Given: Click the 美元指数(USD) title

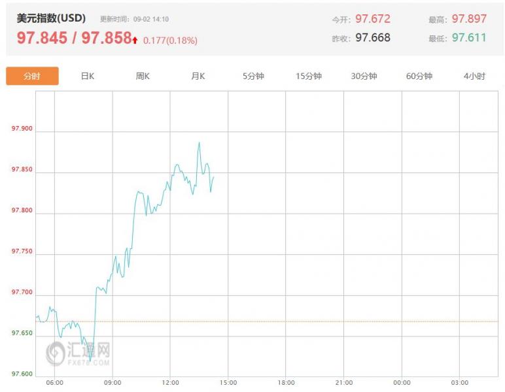Looking at the screenshot, I should 51,18.
